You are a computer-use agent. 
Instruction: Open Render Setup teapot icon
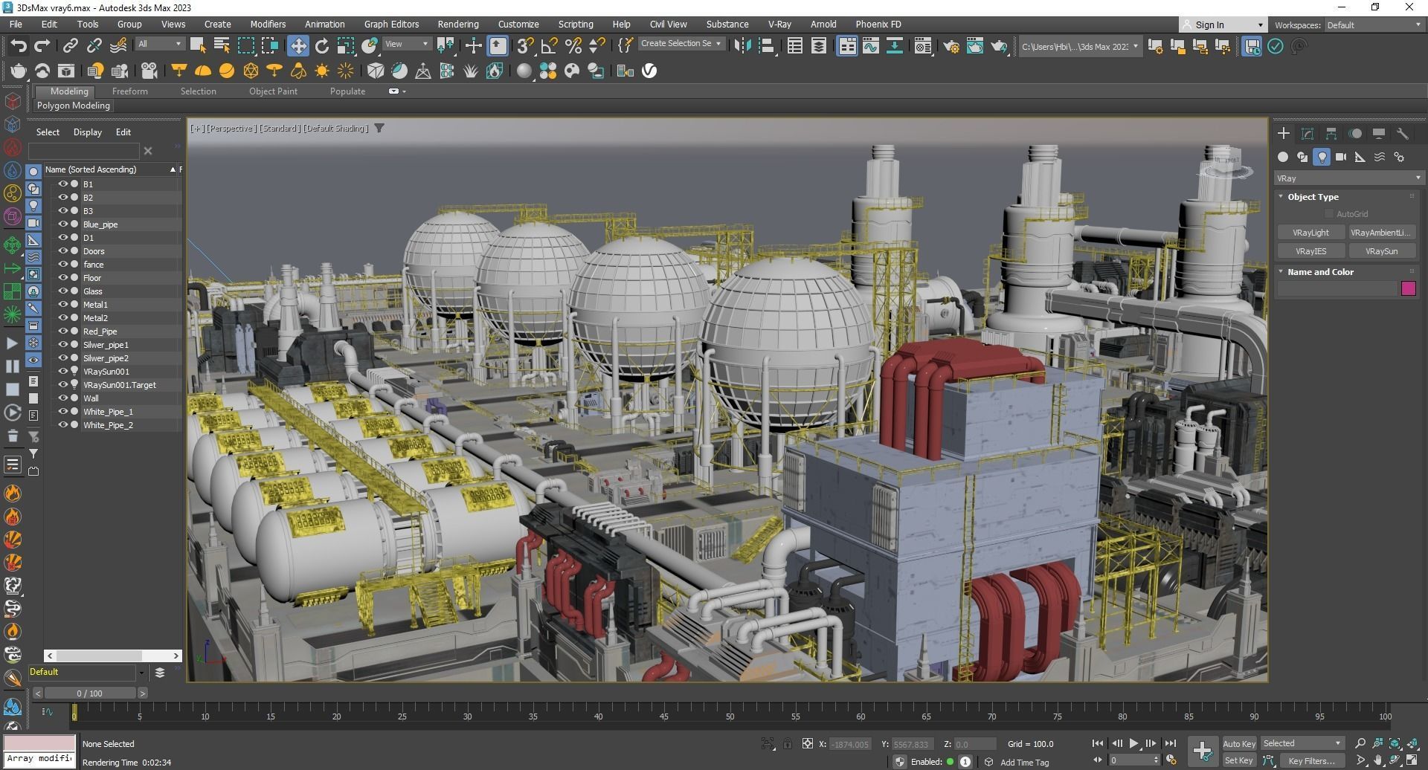click(x=951, y=46)
